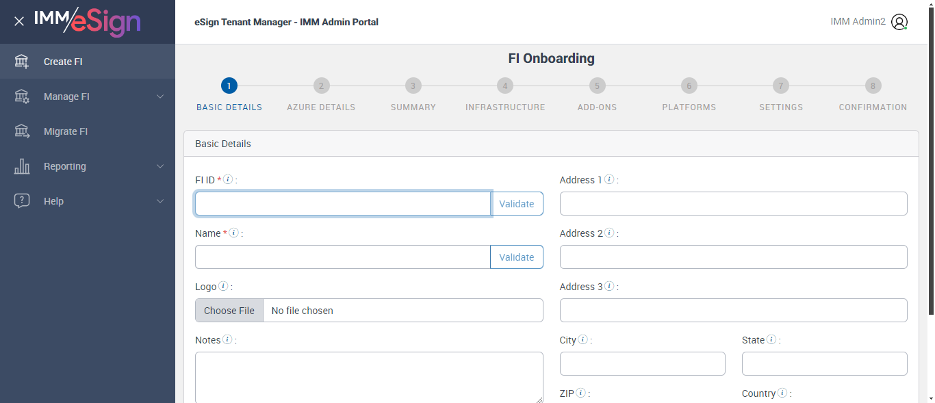The height and width of the screenshot is (403, 935).
Task: Expand the Reporting menu chevron
Action: click(160, 166)
